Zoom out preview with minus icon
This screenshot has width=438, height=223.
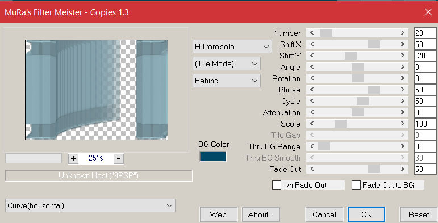click(119, 158)
